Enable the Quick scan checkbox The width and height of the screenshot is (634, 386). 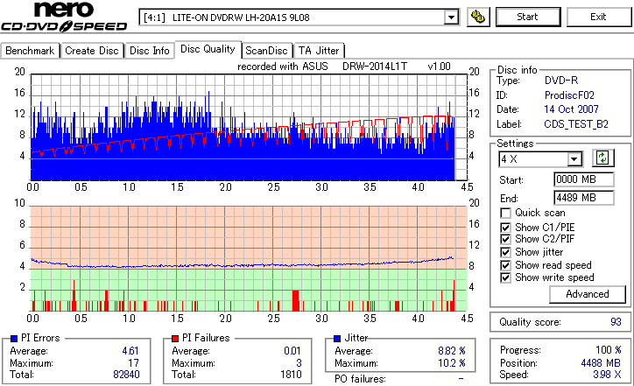click(505, 213)
